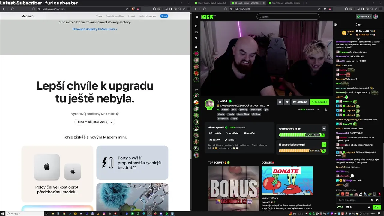Open opat04 TikTok link

click(230, 140)
